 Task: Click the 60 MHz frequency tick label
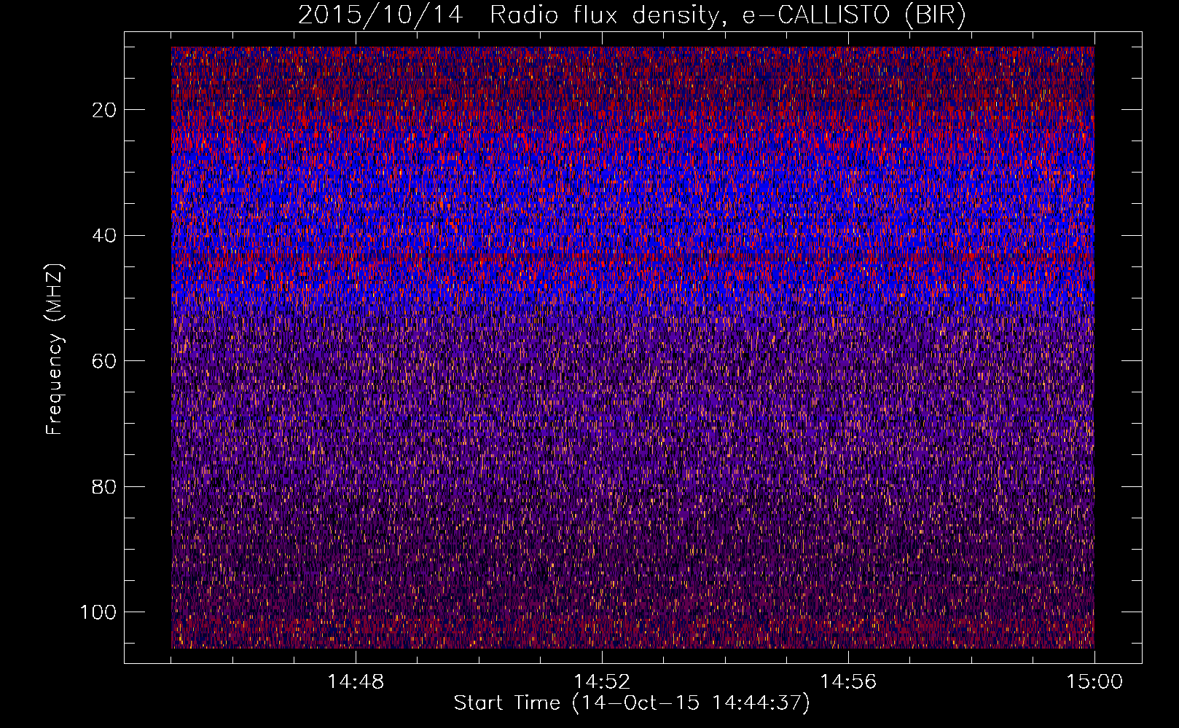pyautogui.click(x=104, y=361)
